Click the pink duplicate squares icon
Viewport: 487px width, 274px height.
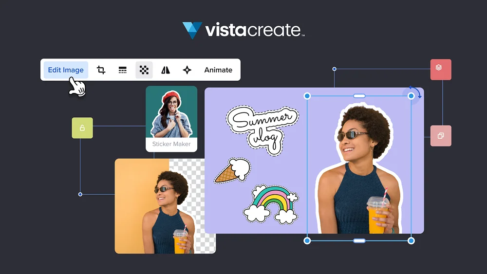click(x=441, y=136)
